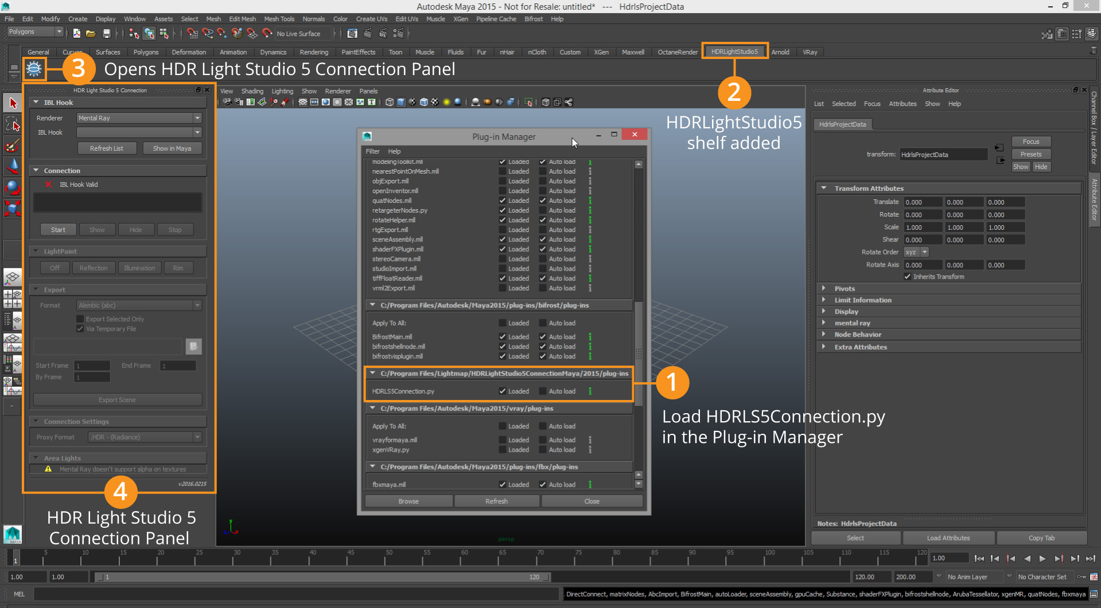Open the Rotate Order xyz dropdown
The image size is (1101, 608).
916,252
